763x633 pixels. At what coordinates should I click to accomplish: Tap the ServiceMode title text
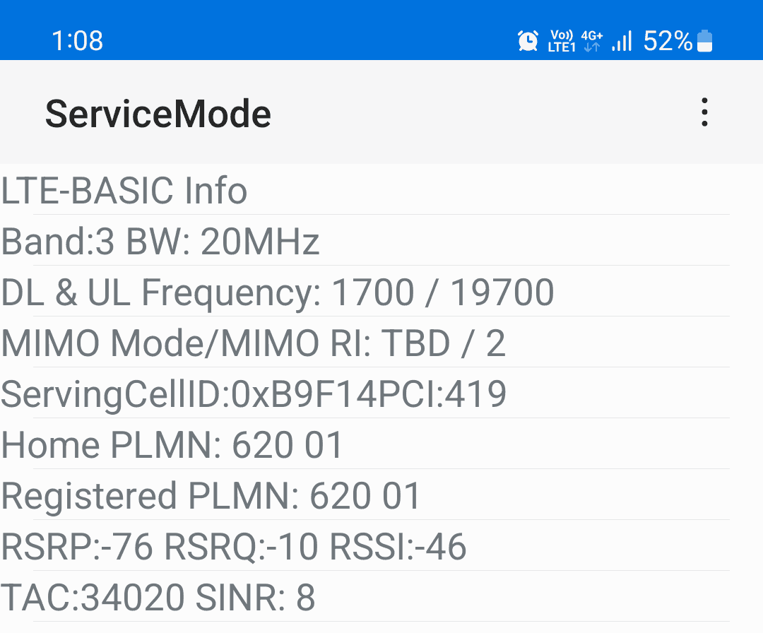[x=158, y=113]
